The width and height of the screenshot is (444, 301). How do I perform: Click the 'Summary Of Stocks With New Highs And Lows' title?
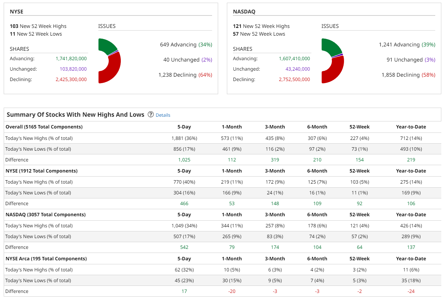pos(75,115)
